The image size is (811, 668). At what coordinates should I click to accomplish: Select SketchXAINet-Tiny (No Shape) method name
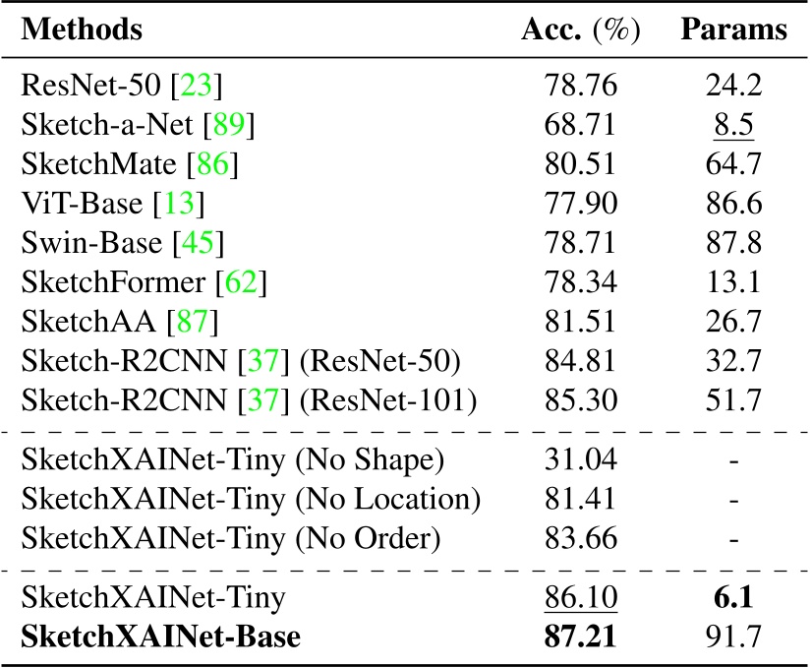pyautogui.click(x=234, y=459)
